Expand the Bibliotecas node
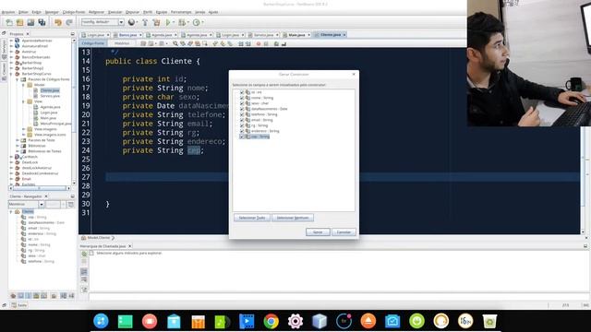This screenshot has height=332, width=591. pos(18,146)
